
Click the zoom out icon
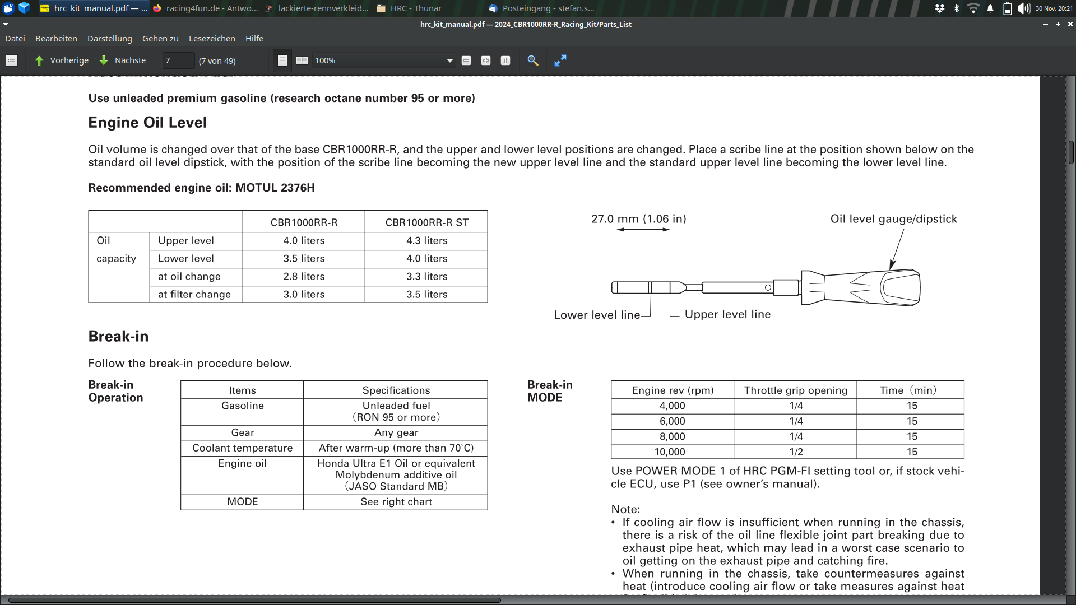(466, 61)
